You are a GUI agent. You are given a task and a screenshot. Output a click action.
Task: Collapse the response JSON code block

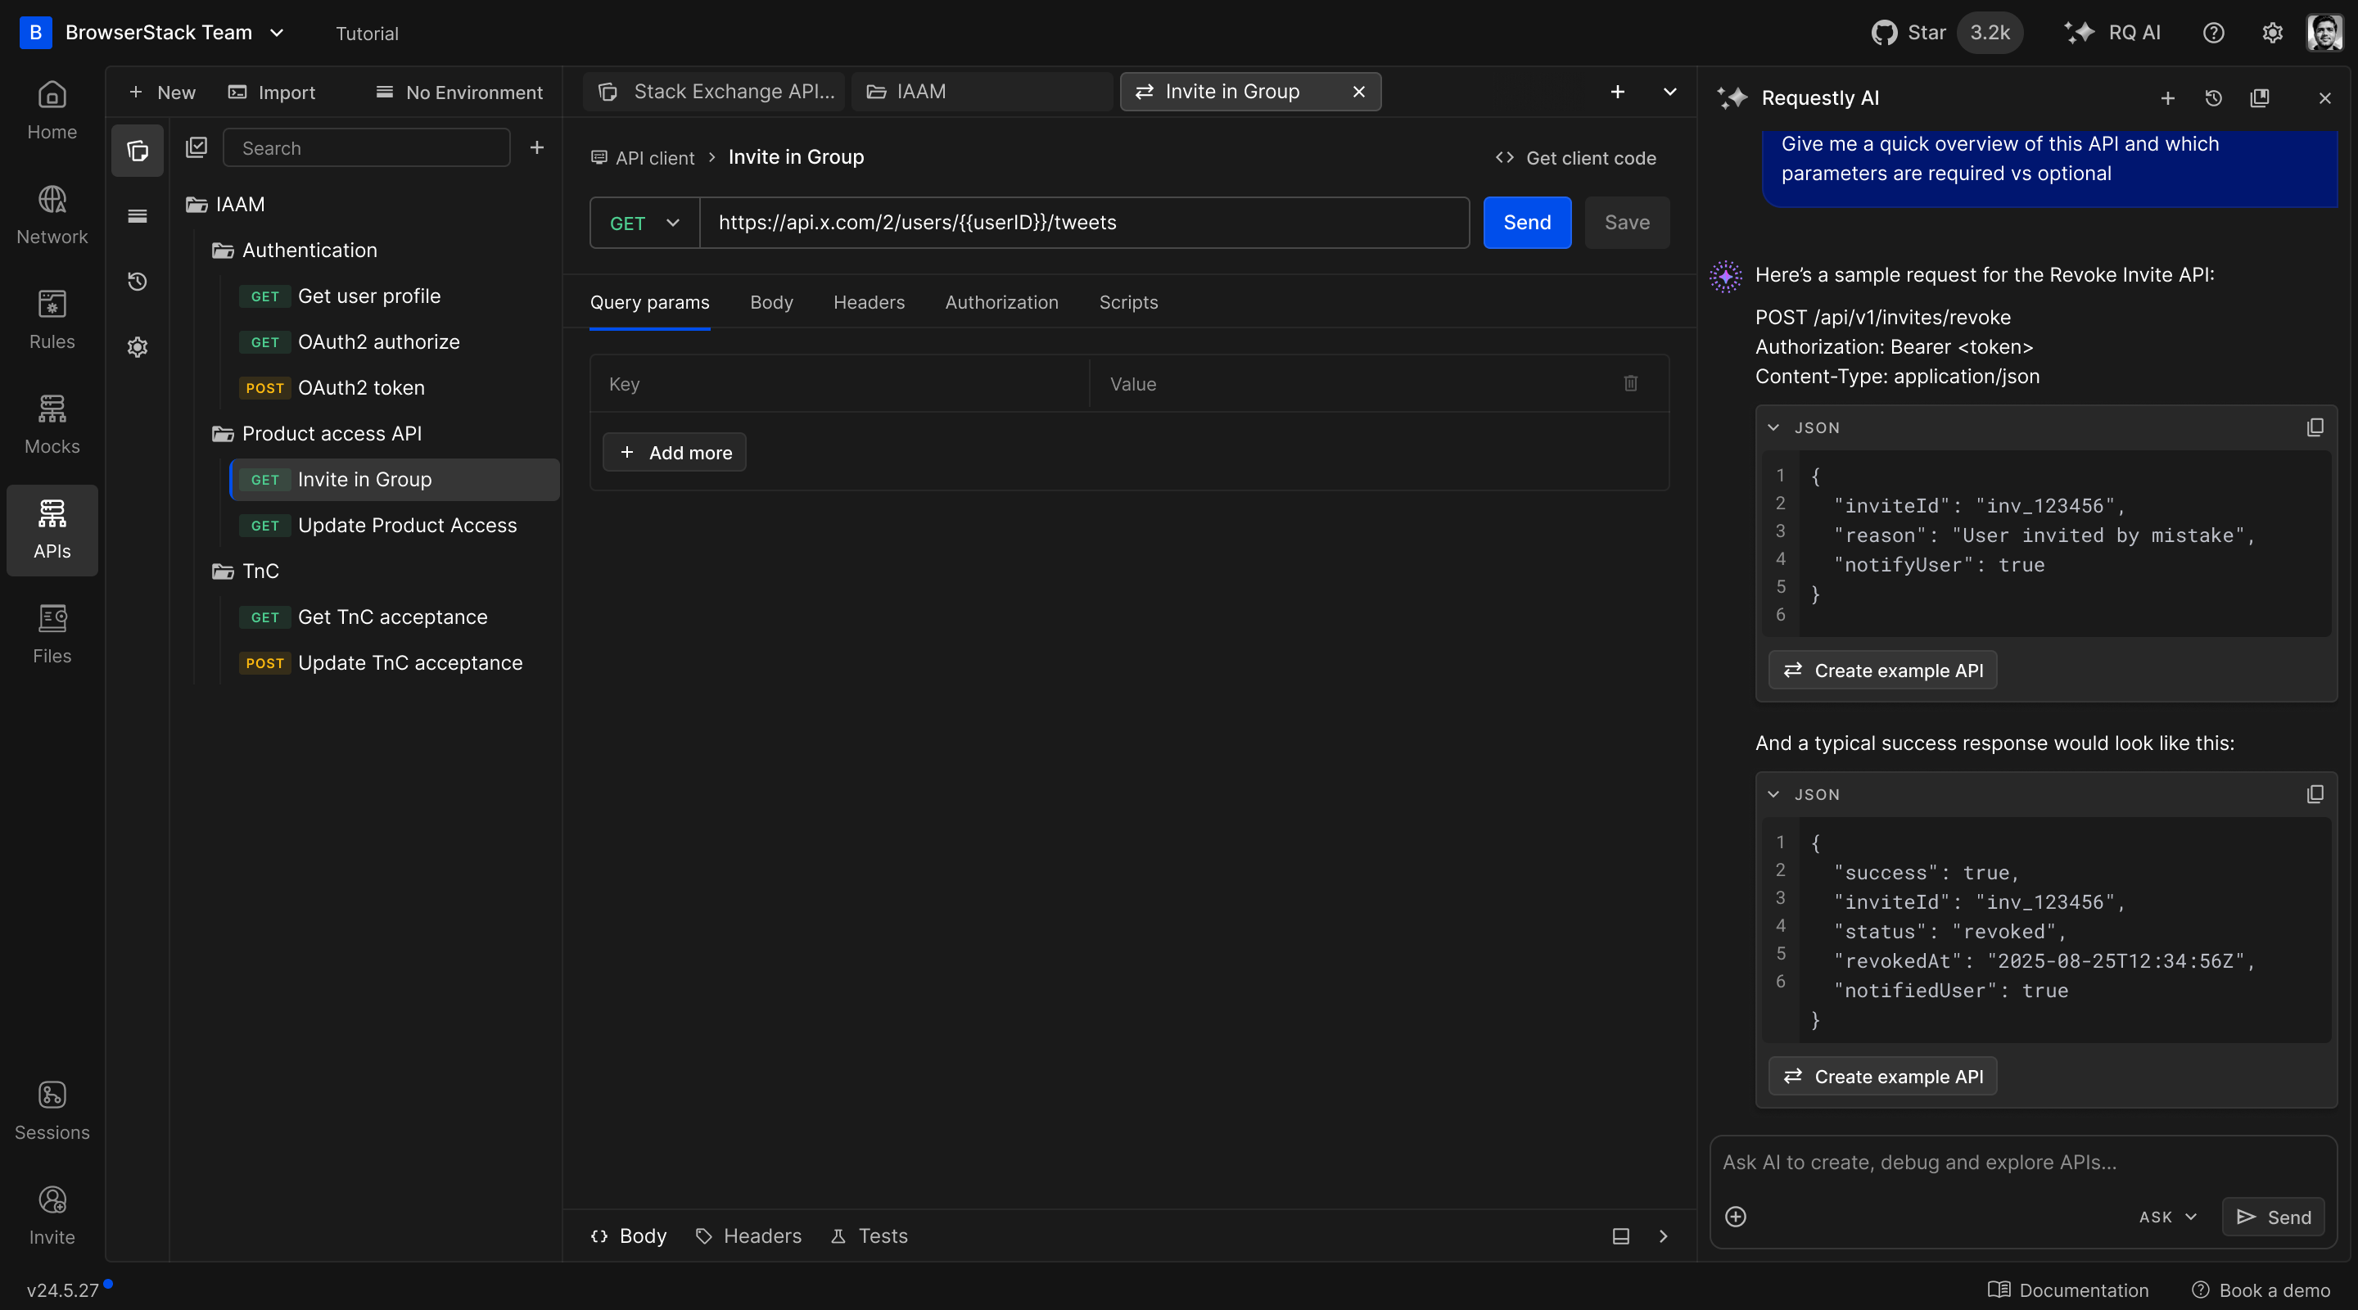[x=1773, y=795]
